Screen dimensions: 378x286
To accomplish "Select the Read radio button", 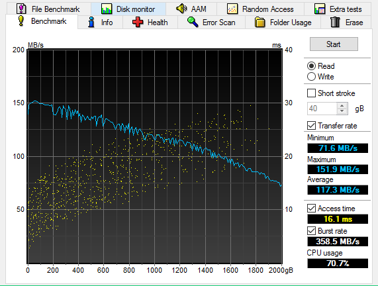I will click(311, 66).
